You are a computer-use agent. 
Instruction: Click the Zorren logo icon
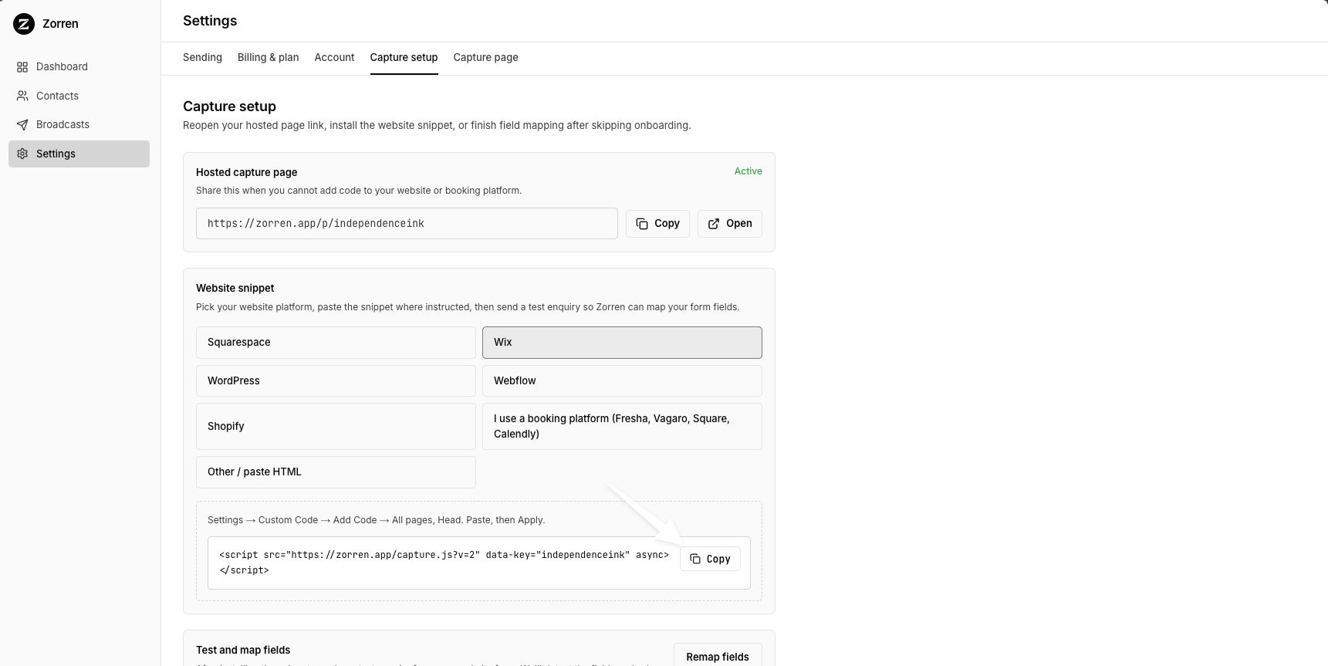(x=24, y=24)
